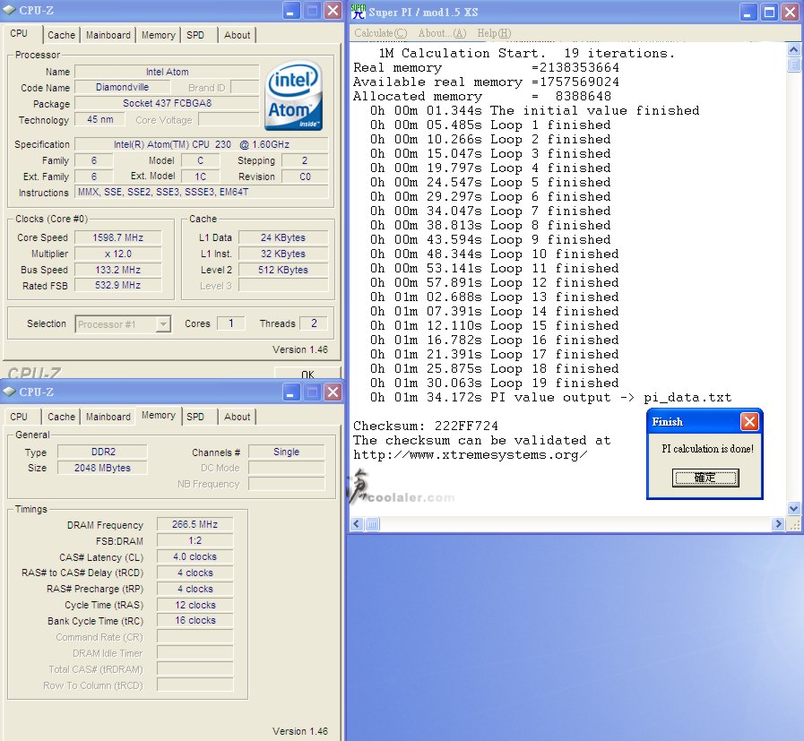
Task: Click the CAS# Latency value 4.0 clocks
Action: coord(195,557)
